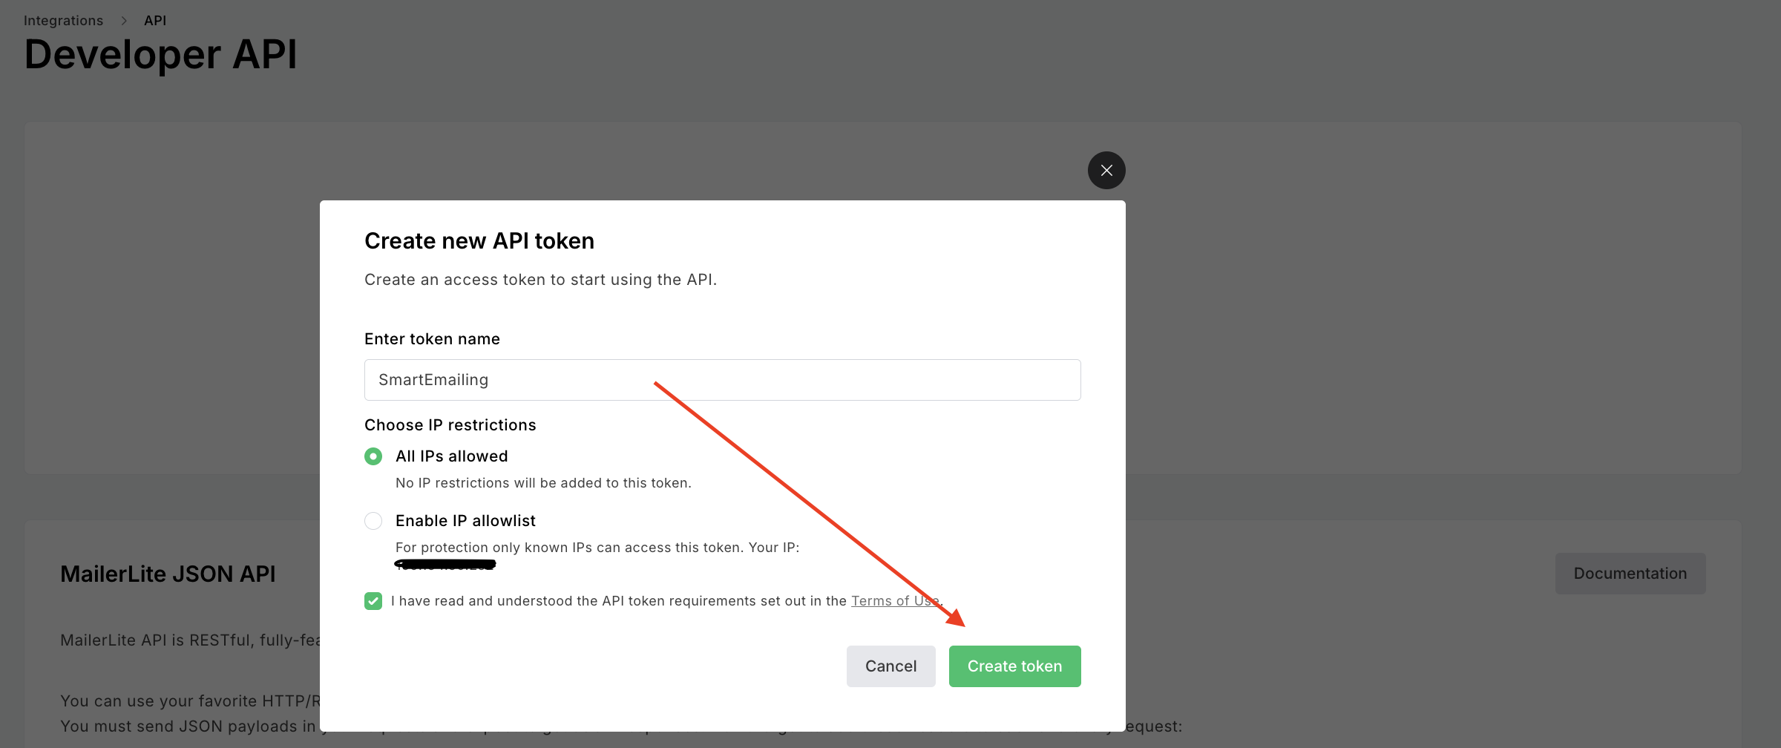The width and height of the screenshot is (1781, 748).
Task: Click the "Create new API token" dialog title
Action: click(x=479, y=241)
